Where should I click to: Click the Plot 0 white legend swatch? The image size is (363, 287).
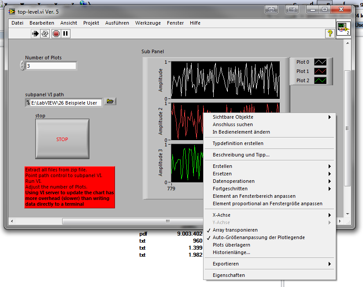pyautogui.click(x=321, y=62)
